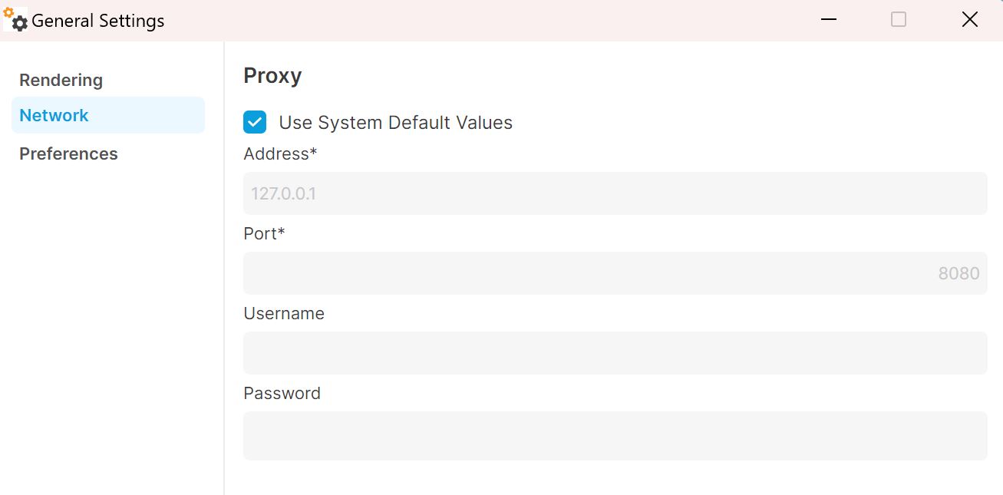Screen dimensions: 1003x495
Task: Click the Username field label
Action: pos(284,313)
